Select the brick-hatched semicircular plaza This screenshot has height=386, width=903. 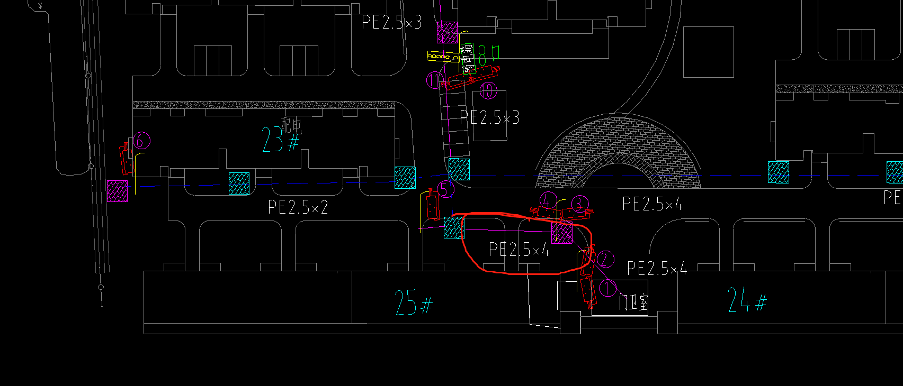(618, 153)
